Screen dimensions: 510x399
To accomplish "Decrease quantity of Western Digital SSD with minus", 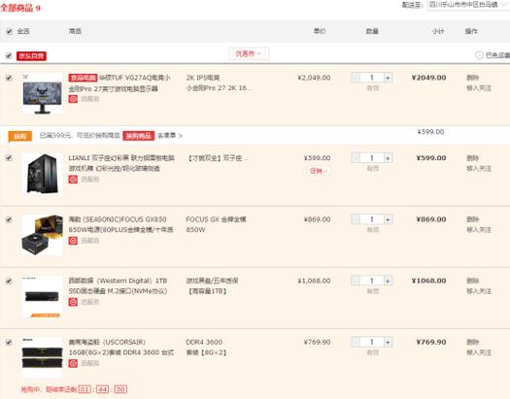I will (356, 281).
